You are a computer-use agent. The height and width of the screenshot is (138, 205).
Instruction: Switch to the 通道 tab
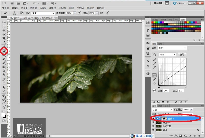160,105
